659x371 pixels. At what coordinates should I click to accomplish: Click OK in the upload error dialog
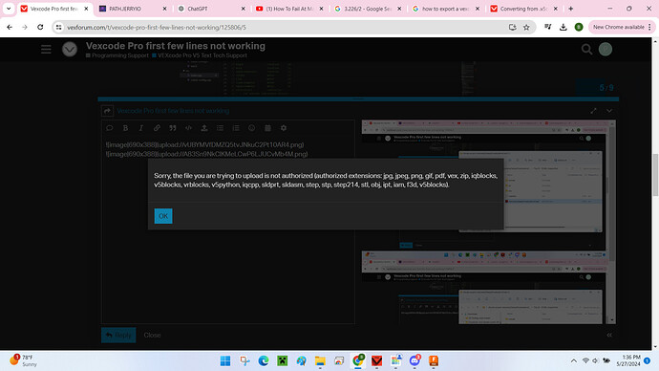coord(163,216)
